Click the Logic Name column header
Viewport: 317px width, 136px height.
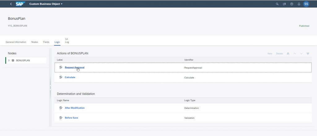tap(63, 100)
